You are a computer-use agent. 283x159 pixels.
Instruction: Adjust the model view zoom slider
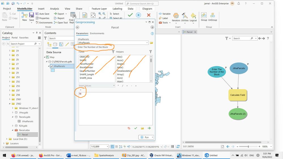(248, 147)
